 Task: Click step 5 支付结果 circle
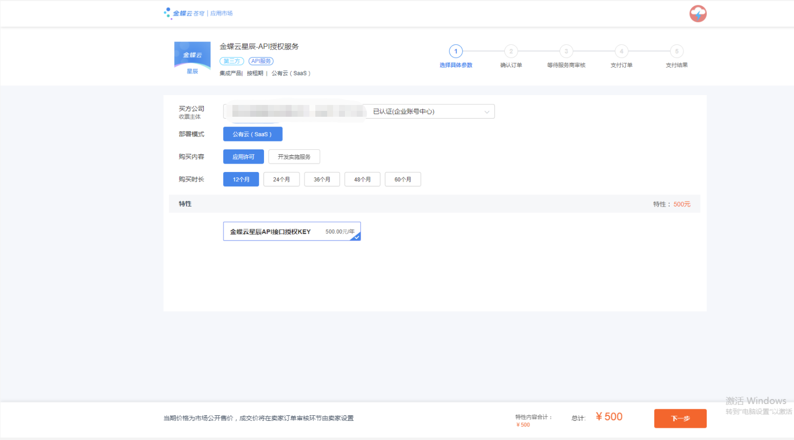(x=677, y=51)
